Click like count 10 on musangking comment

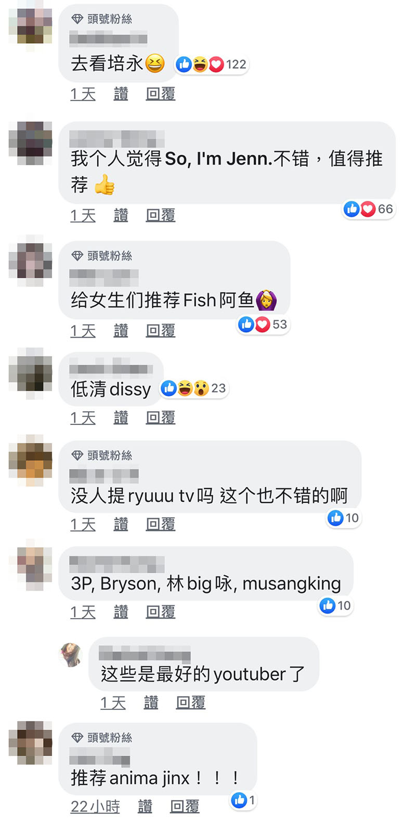click(x=335, y=606)
